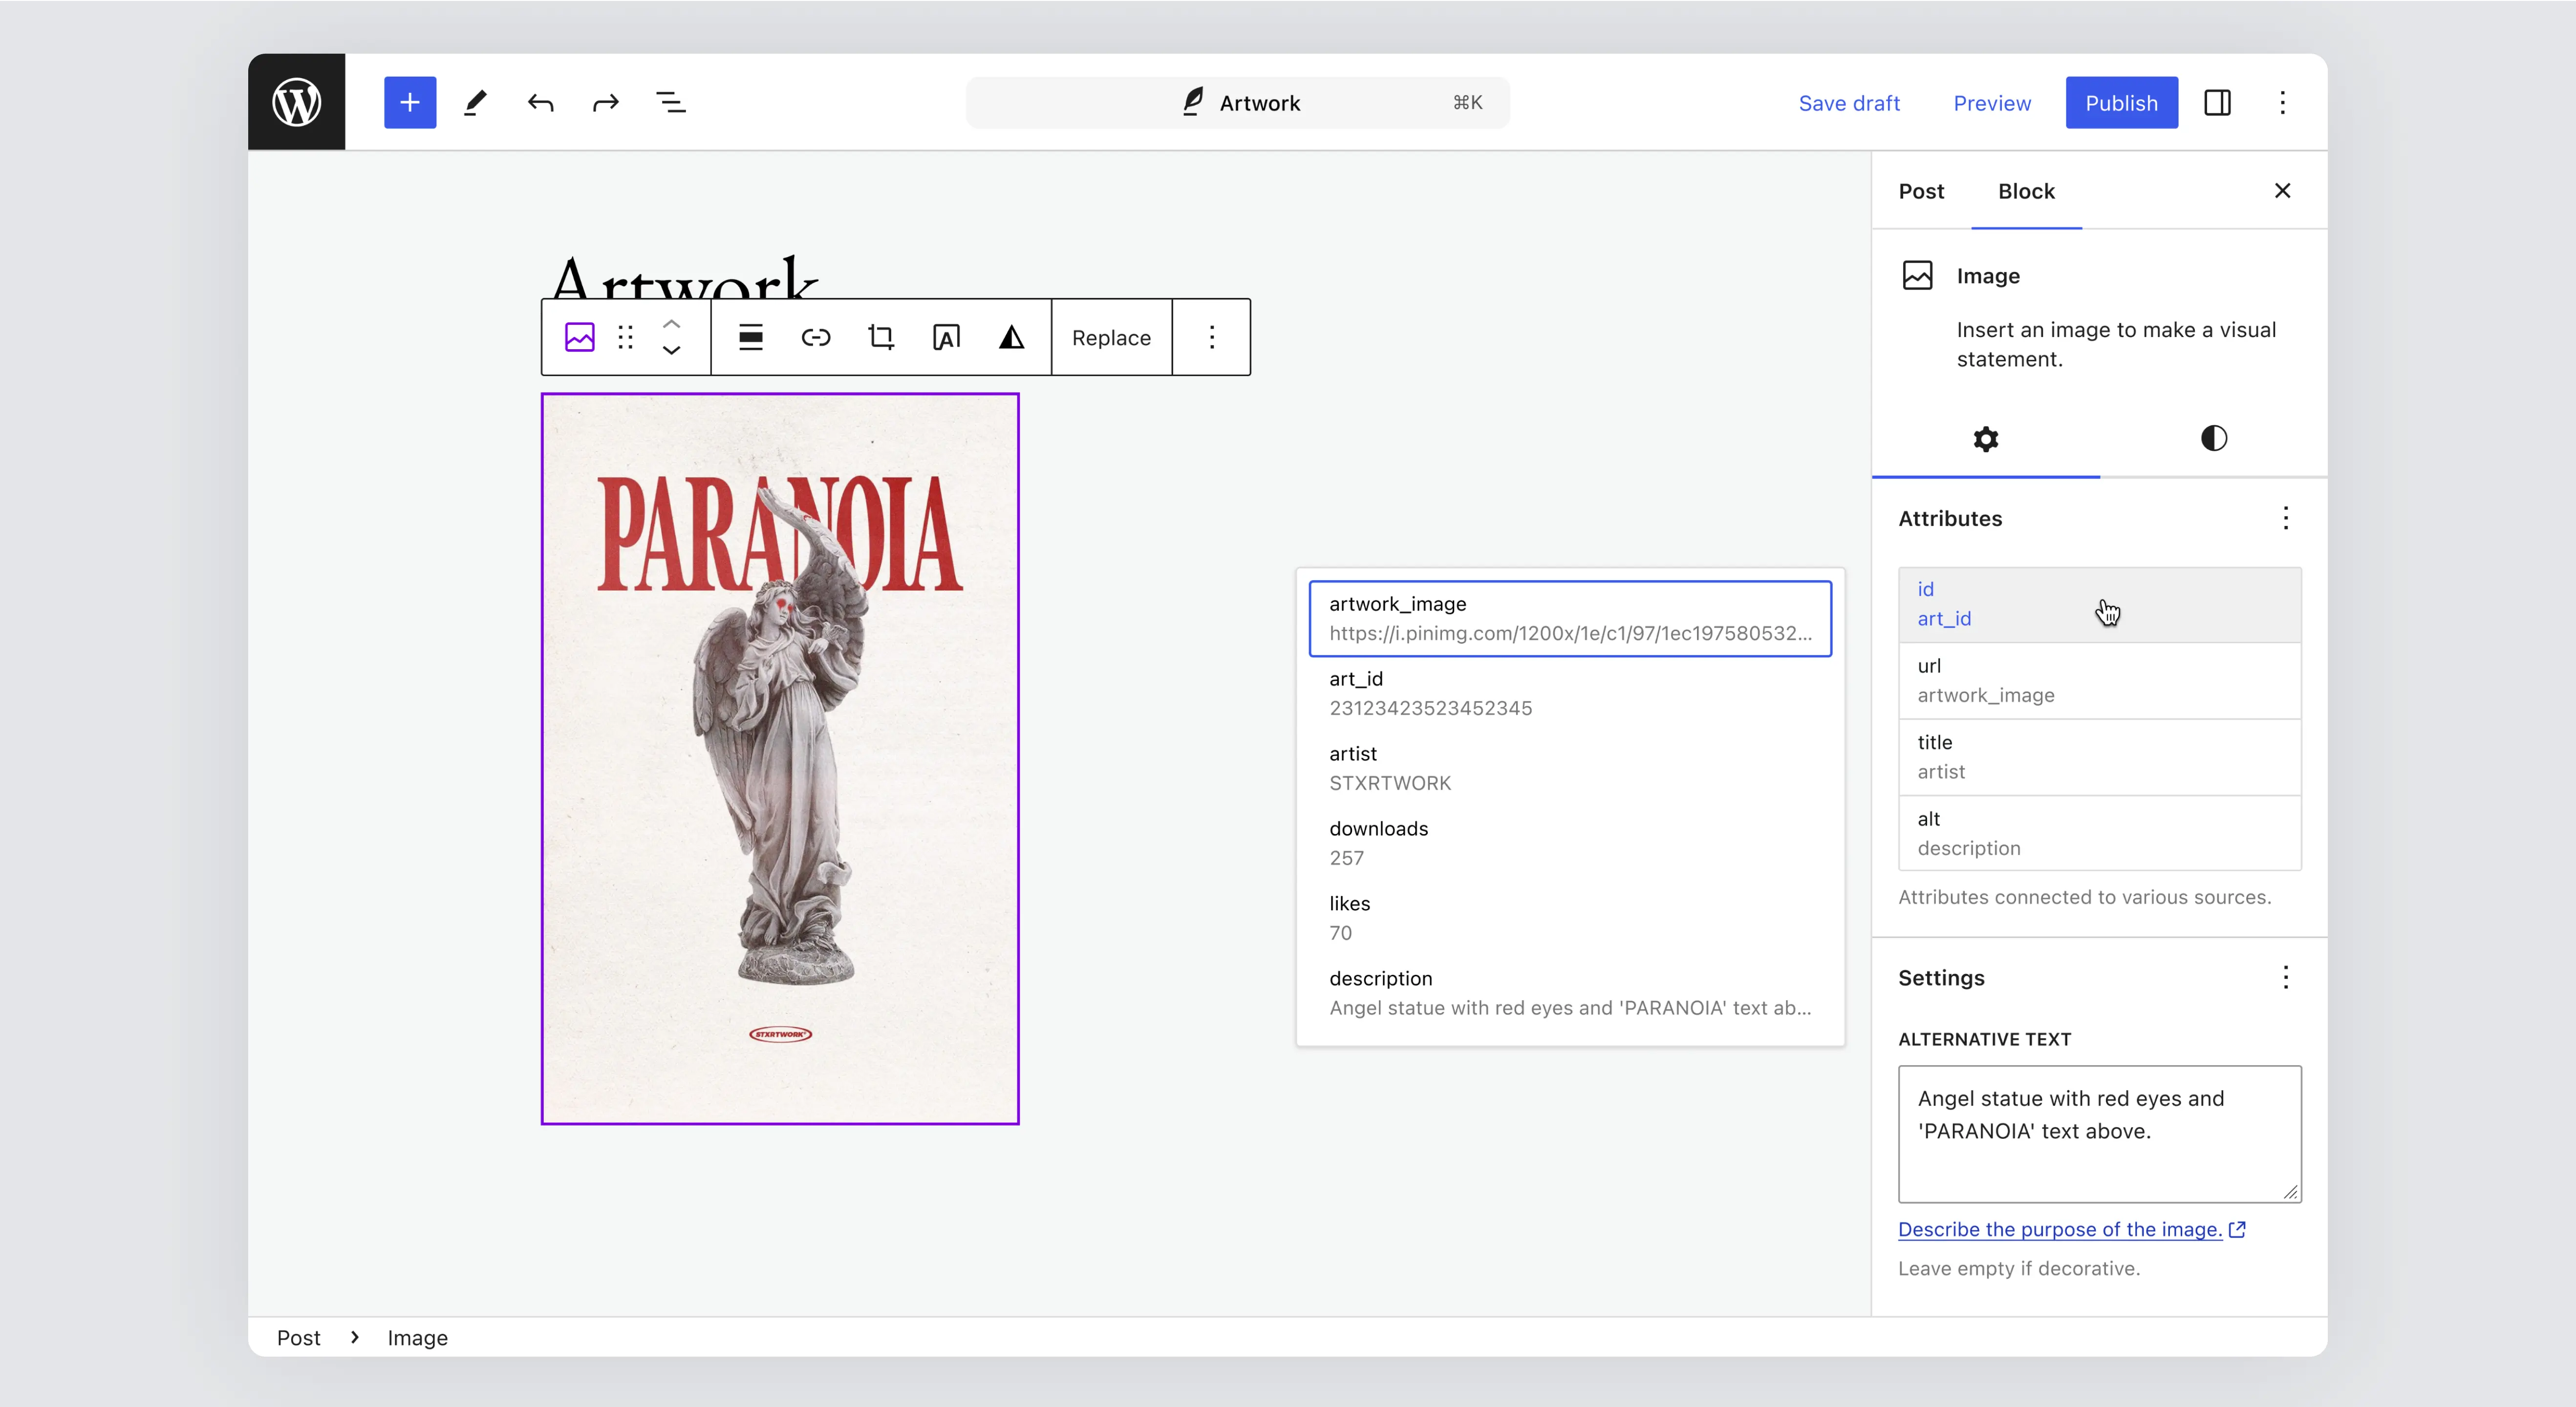
Task: Click Save draft
Action: pos(1849,102)
